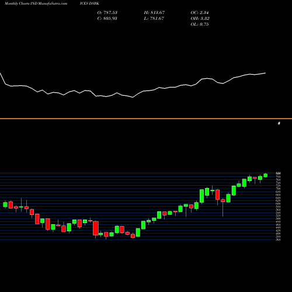Click the latest green candlestick at chart end
The width and height of the screenshot is (292, 292).
(x=266, y=175)
